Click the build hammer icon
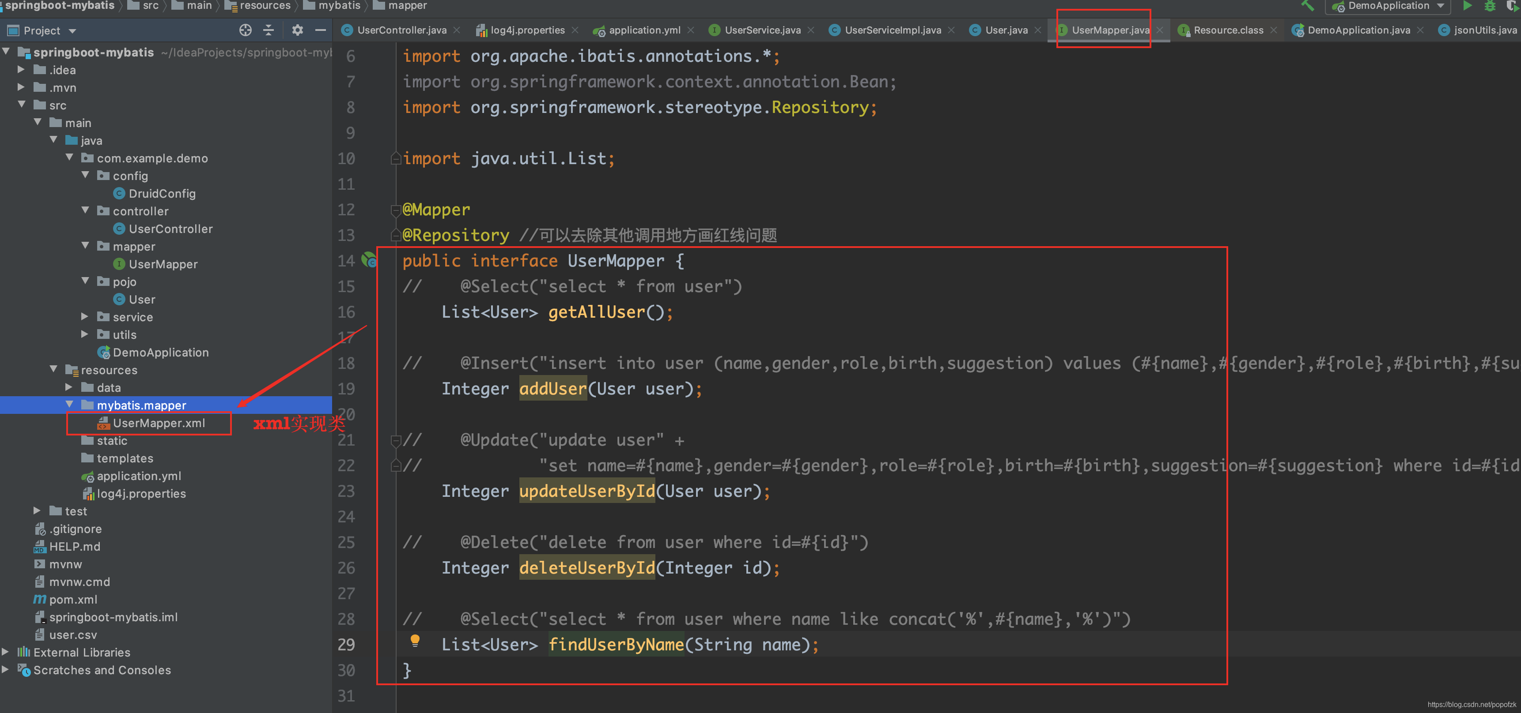 [1307, 6]
